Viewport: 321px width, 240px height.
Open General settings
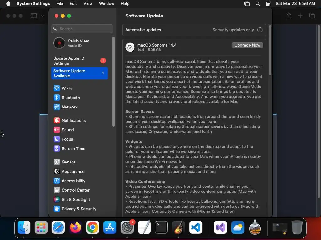click(x=79, y=162)
